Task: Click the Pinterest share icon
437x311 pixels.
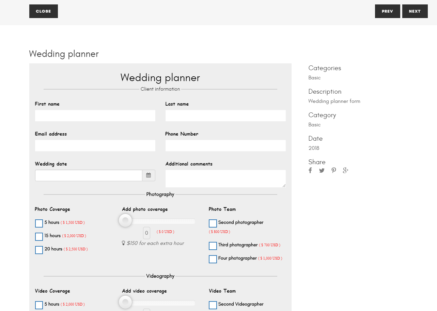Action: click(x=334, y=170)
